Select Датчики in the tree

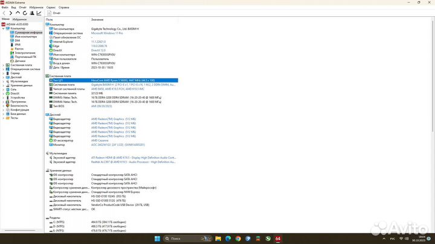20,61
